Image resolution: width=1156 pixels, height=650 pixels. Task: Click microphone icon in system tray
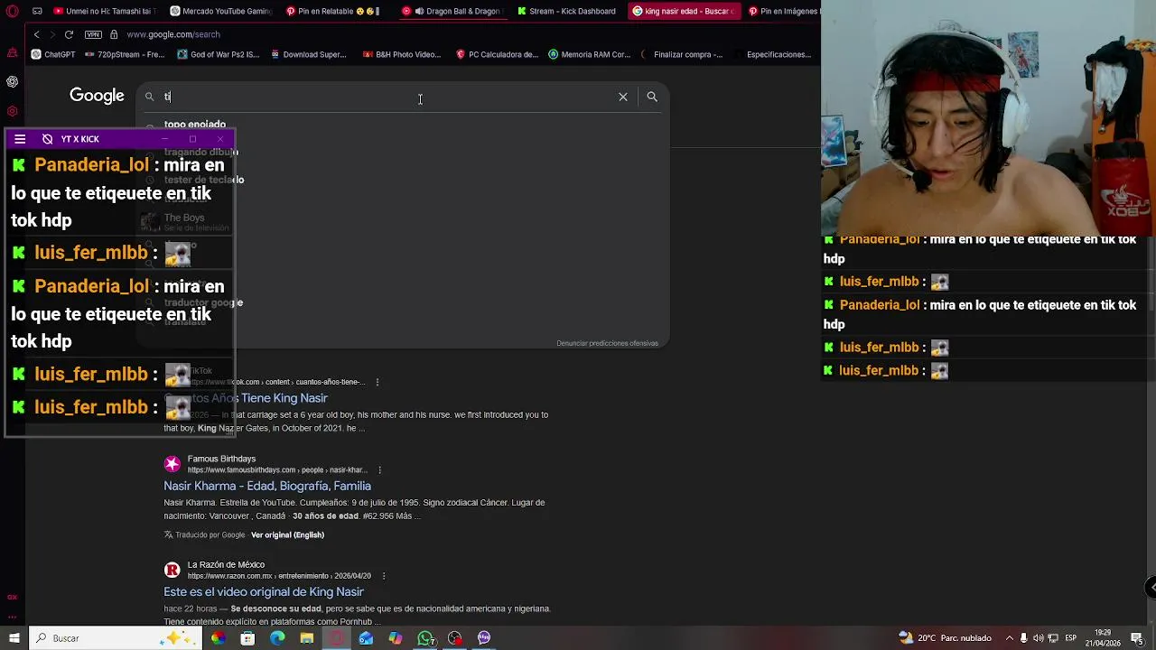coord(1023,638)
